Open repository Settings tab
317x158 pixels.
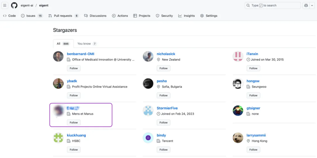click(209, 16)
